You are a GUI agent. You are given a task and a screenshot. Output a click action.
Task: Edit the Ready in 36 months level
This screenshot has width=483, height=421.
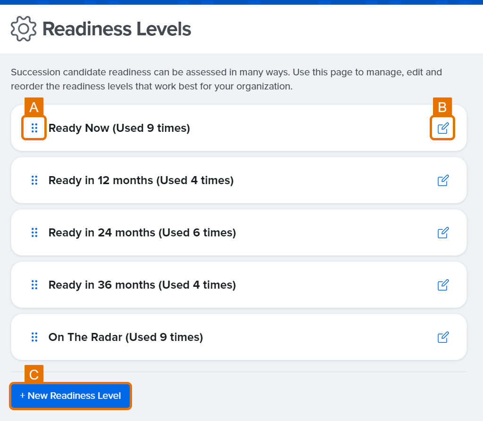(443, 285)
